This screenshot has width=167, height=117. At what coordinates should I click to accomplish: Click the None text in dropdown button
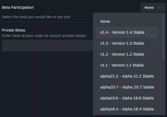pyautogui.click(x=149, y=8)
